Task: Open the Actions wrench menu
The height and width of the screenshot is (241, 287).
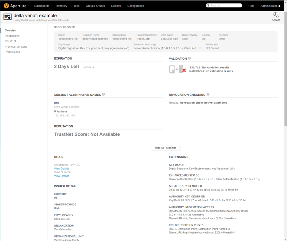Action: (x=276, y=17)
